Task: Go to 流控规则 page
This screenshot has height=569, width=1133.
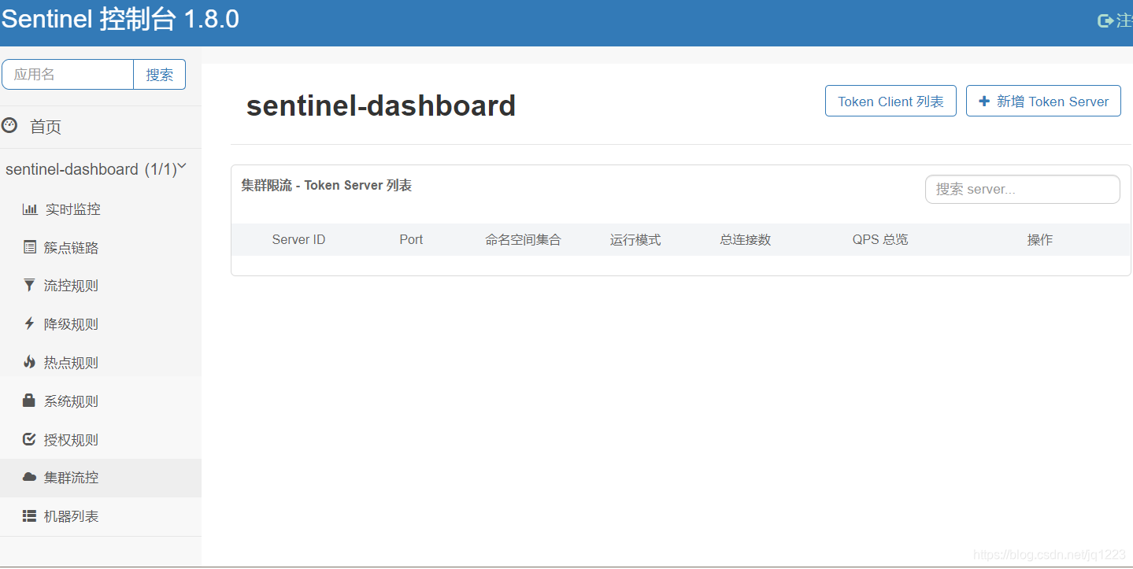Action: pyautogui.click(x=101, y=286)
